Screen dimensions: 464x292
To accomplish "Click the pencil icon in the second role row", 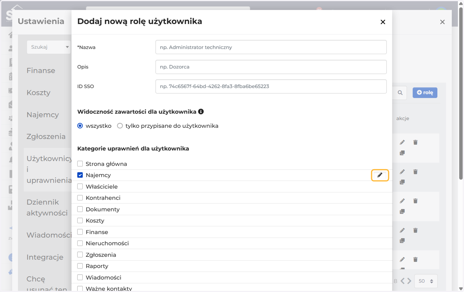I will tap(402, 172).
